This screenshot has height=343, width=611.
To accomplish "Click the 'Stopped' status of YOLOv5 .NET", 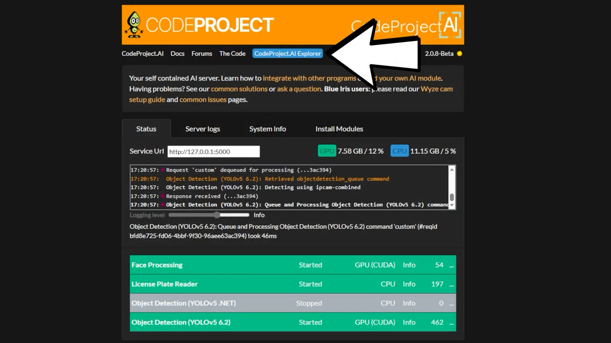I will point(309,303).
